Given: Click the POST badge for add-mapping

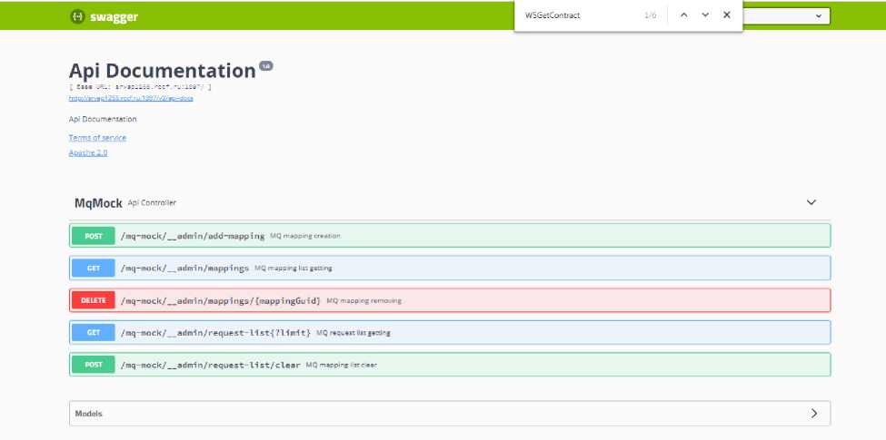Looking at the screenshot, I should [x=94, y=236].
